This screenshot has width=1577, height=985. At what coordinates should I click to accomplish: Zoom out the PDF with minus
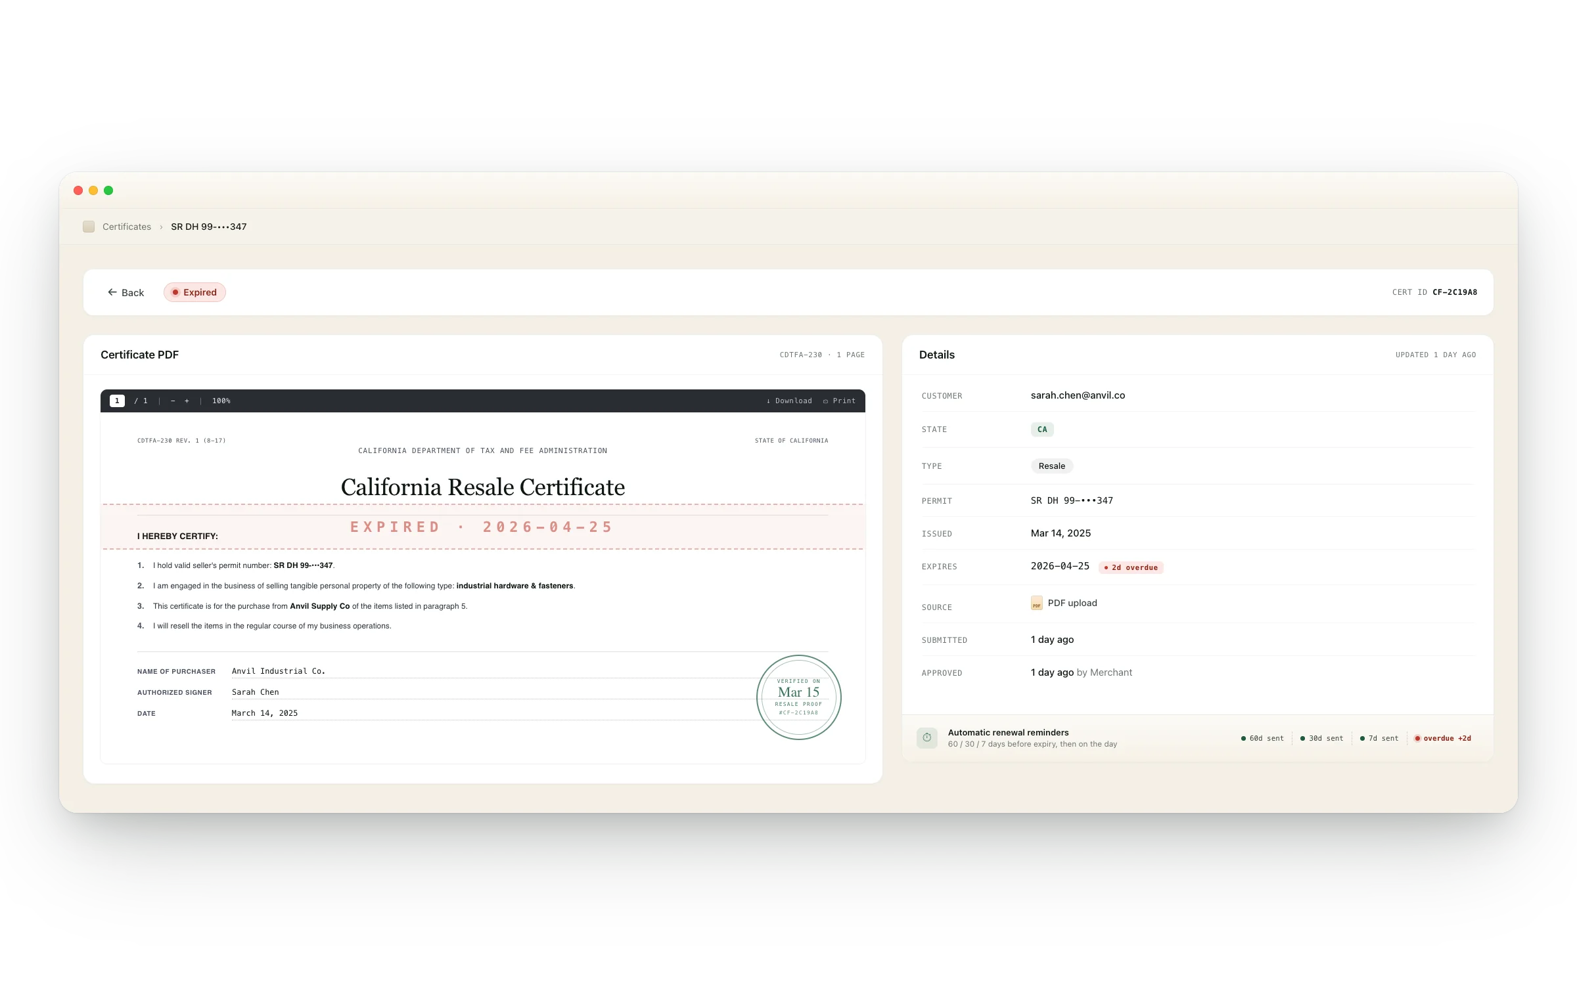[173, 401]
